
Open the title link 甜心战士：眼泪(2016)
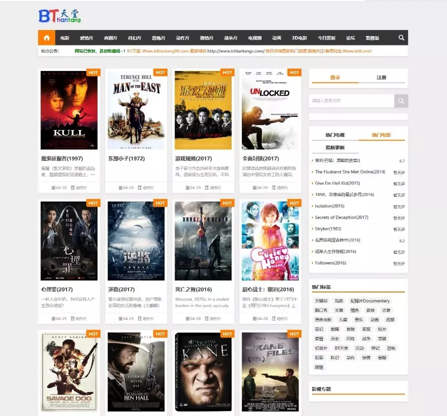268,289
